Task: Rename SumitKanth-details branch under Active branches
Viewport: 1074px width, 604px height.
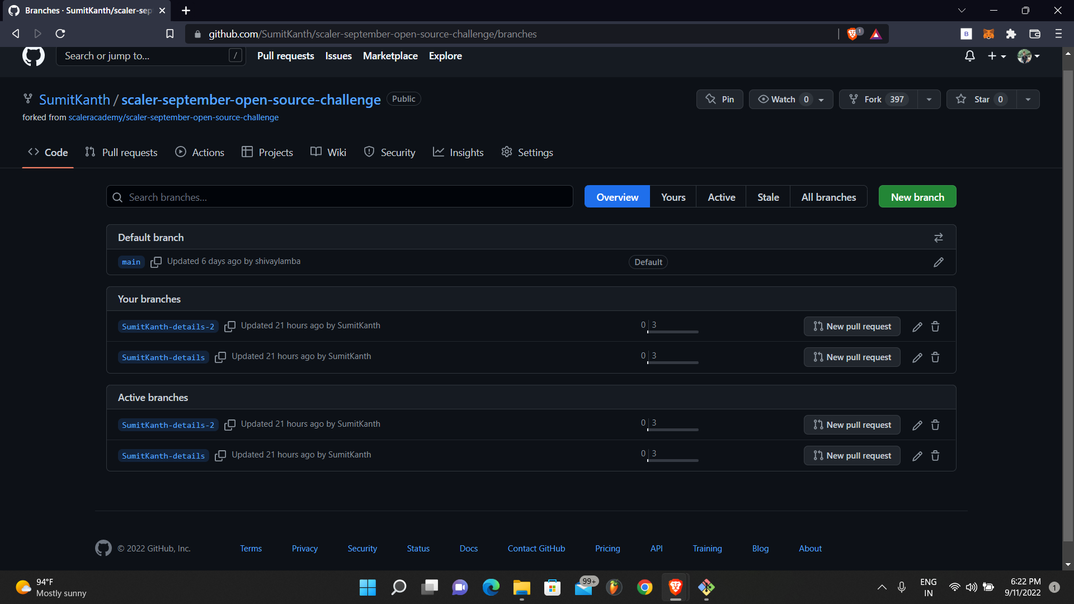Action: tap(917, 456)
